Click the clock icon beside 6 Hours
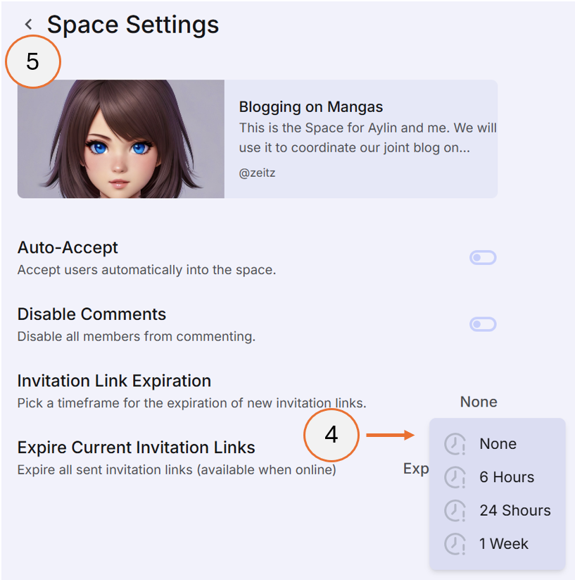Image resolution: width=575 pixels, height=580 pixels. tap(455, 477)
